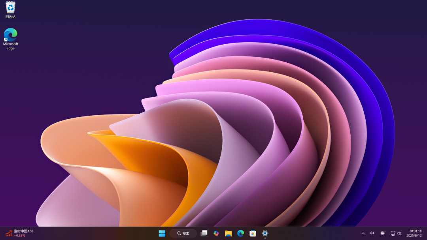
Task: Open the 拼 Pinyin input method menu
Action: pos(382,233)
